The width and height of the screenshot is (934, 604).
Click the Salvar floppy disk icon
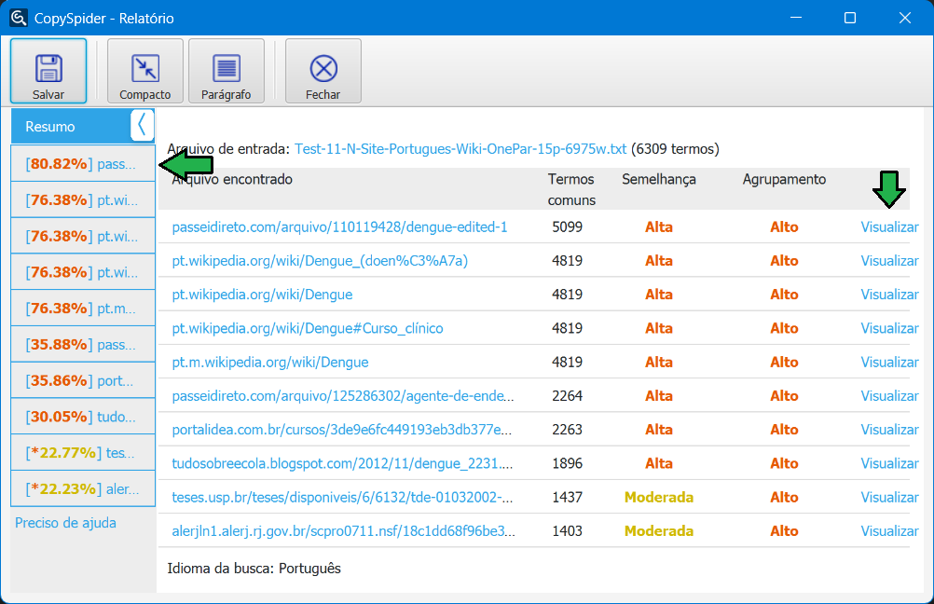coord(48,69)
